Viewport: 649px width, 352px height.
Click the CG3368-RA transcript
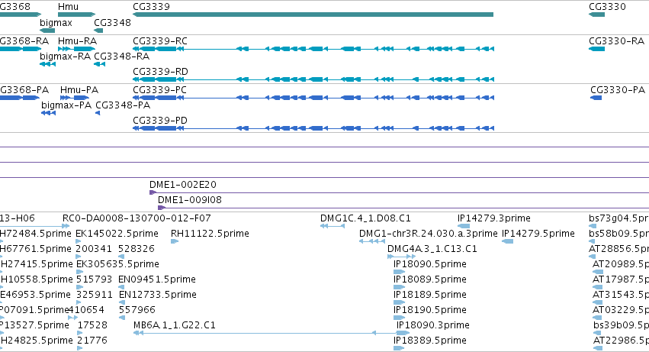click(x=21, y=49)
